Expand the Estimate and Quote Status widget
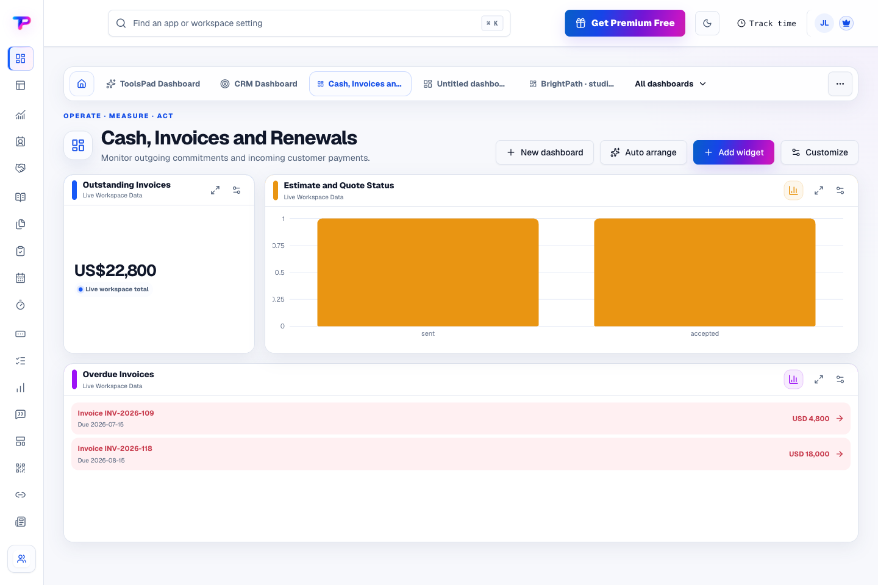 (x=819, y=191)
